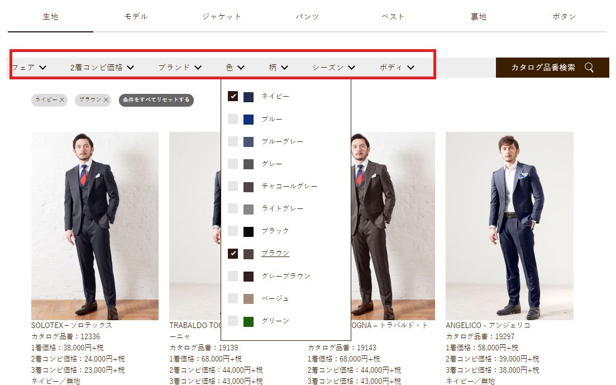Select the green グリーン color swatch

249,321
